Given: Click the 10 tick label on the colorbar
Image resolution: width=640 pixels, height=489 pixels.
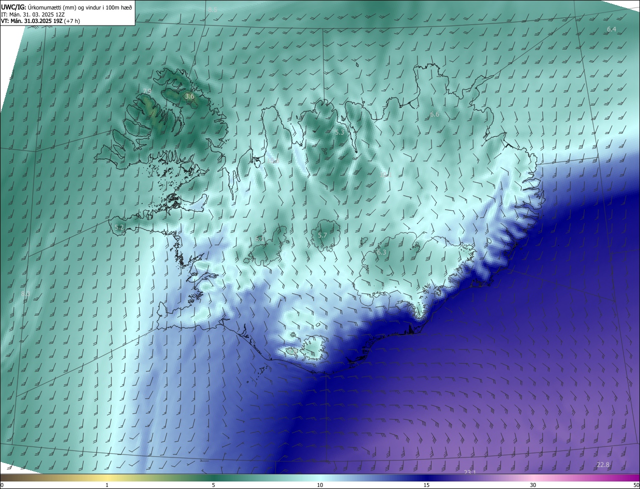Looking at the screenshot, I should point(320,485).
